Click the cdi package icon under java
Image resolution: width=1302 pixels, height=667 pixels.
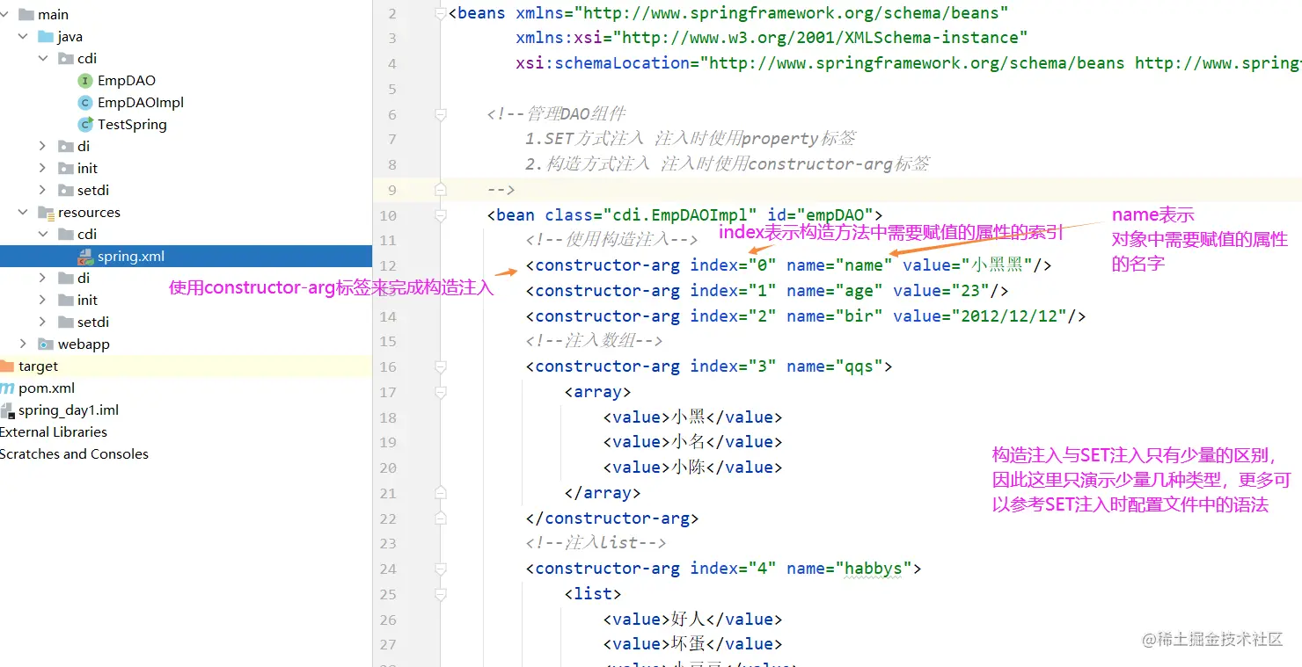click(66, 59)
